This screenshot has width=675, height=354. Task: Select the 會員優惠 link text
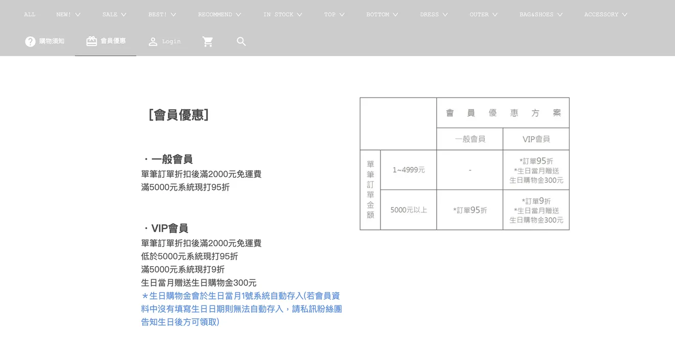(x=113, y=41)
